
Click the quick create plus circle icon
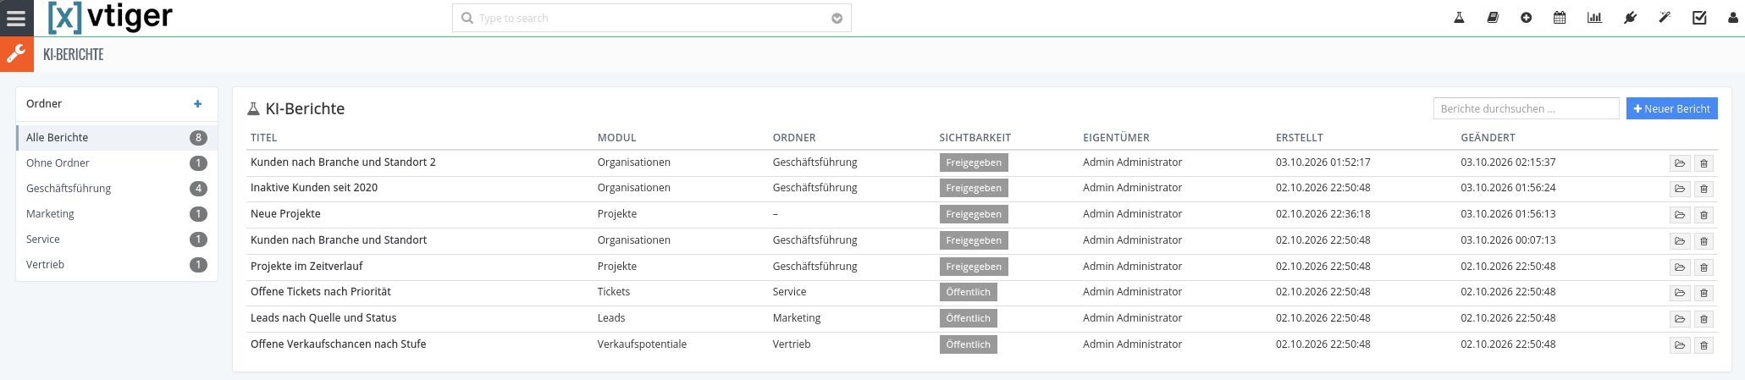click(x=1526, y=18)
